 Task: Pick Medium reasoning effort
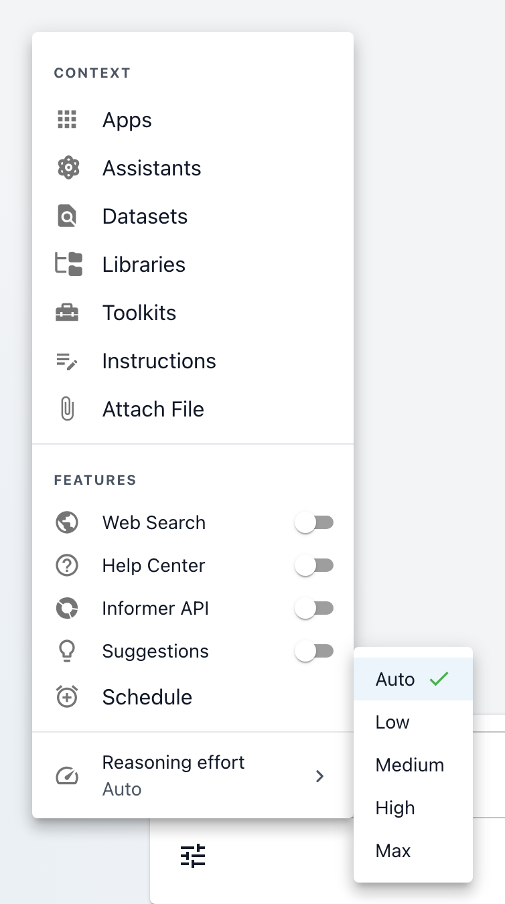pyautogui.click(x=413, y=765)
